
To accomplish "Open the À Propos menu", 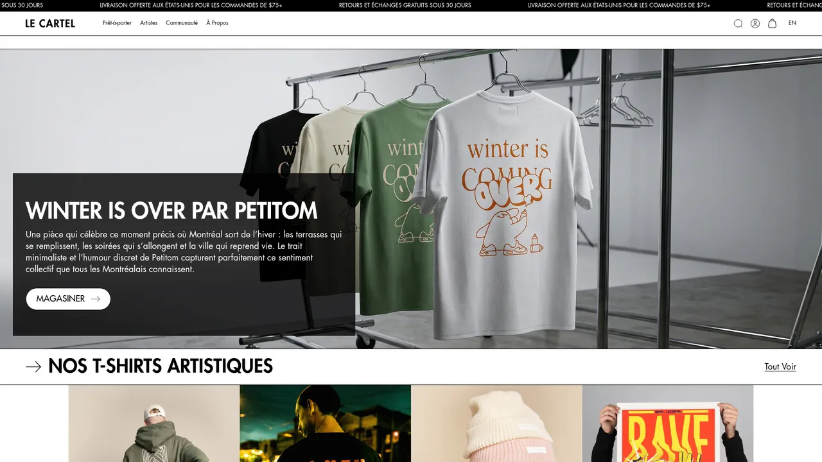I will tap(217, 23).
